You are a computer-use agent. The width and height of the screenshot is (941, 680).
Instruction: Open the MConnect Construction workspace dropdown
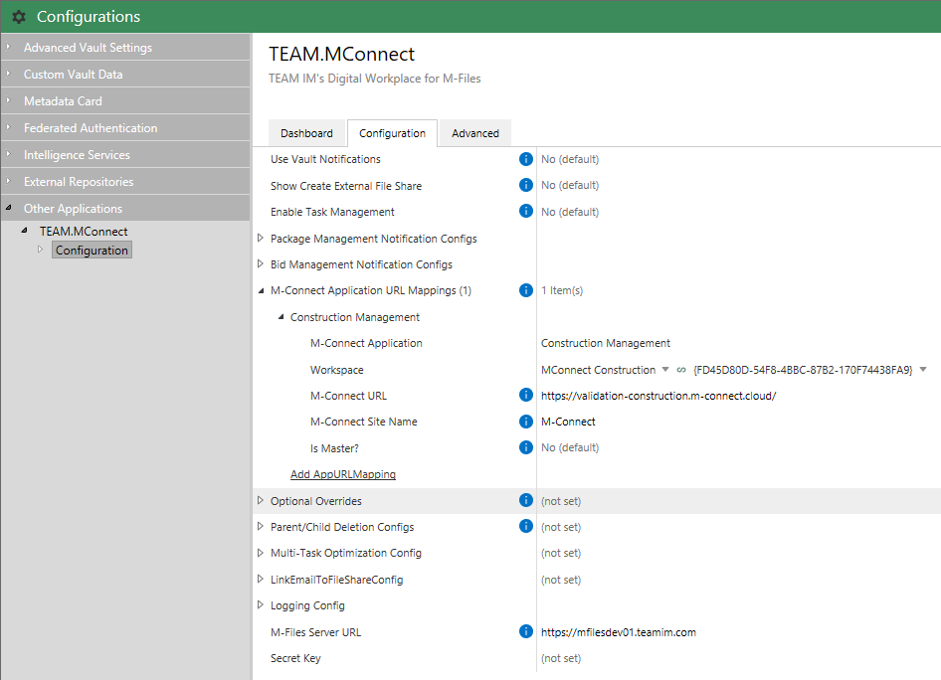tap(665, 370)
